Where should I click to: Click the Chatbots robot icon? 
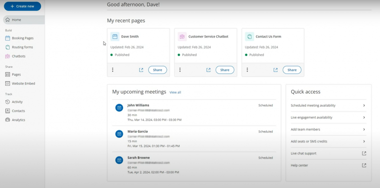8,56
